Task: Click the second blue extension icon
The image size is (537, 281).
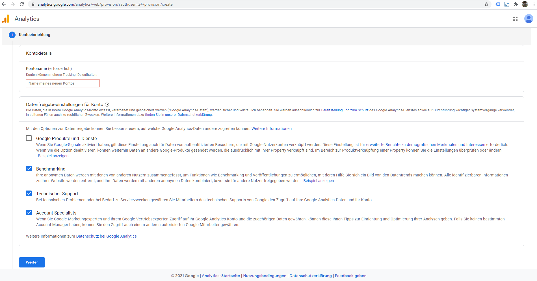Action: tap(507, 4)
